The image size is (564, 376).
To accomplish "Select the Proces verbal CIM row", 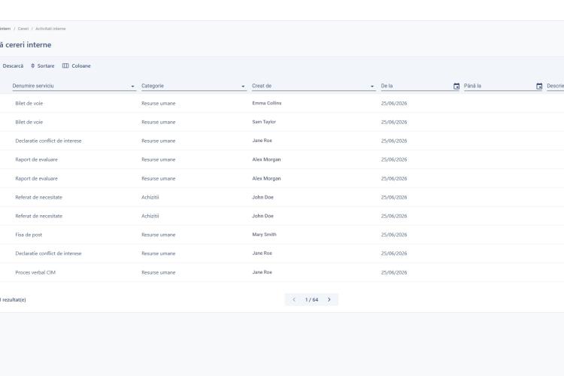I will click(x=282, y=272).
